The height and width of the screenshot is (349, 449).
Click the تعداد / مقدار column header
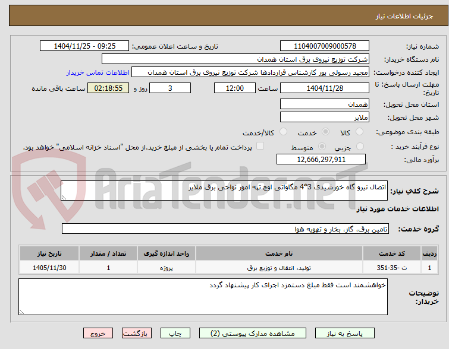point(108,253)
